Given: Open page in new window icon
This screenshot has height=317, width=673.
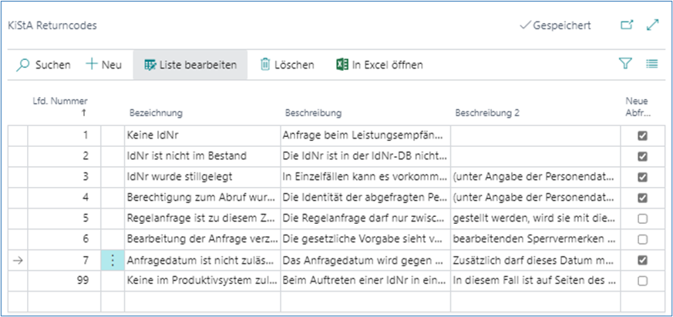Looking at the screenshot, I should 627,25.
